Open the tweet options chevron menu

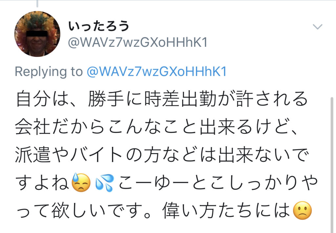(317, 27)
